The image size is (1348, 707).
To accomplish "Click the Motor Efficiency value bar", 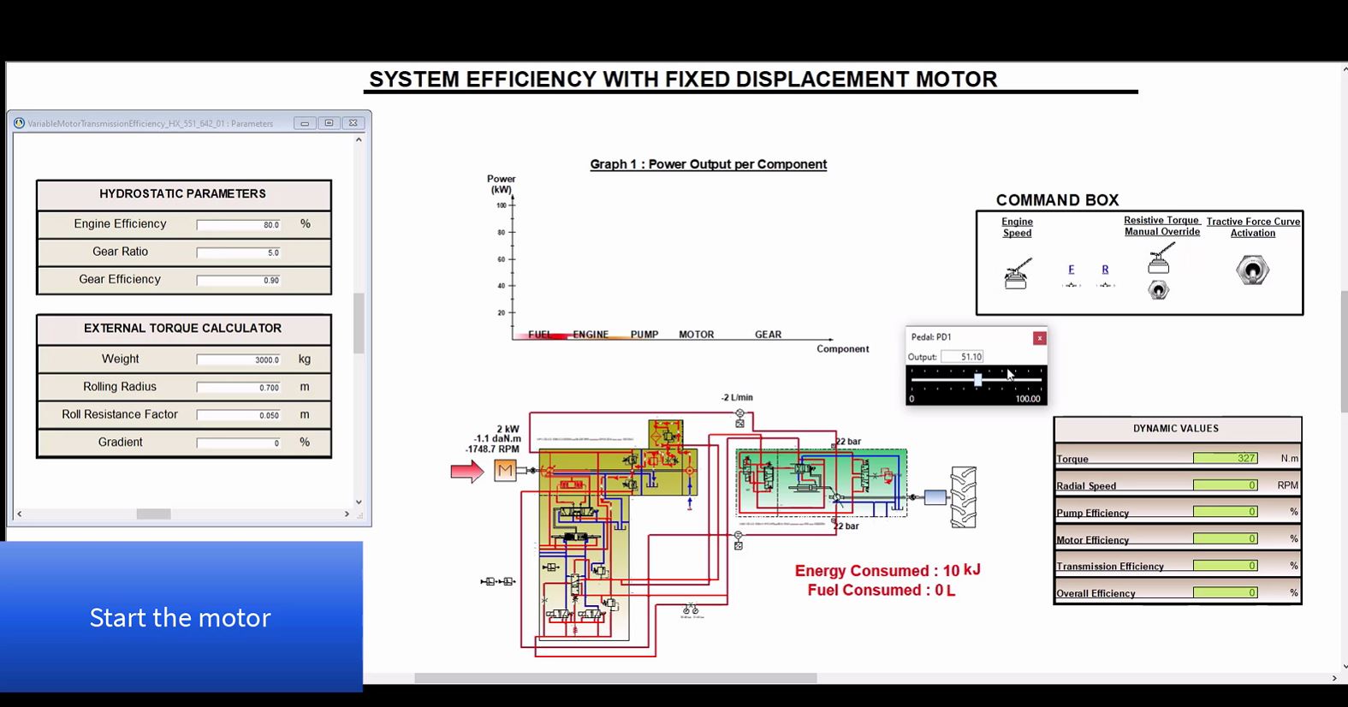I will pos(1226,539).
